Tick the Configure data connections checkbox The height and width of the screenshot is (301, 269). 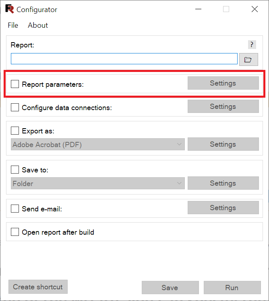click(15, 107)
